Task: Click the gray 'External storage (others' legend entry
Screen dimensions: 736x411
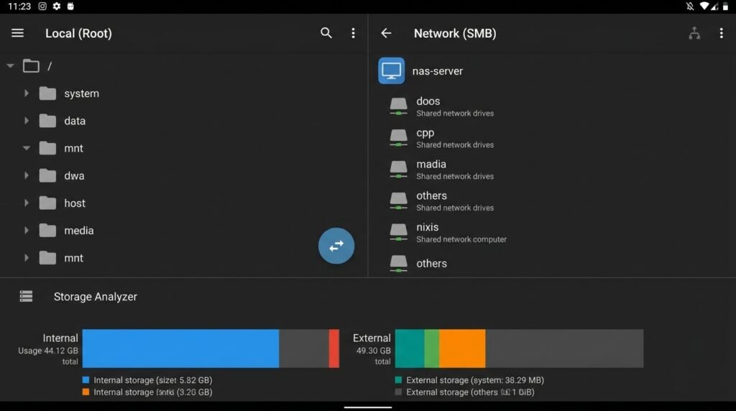Action: [x=470, y=392]
